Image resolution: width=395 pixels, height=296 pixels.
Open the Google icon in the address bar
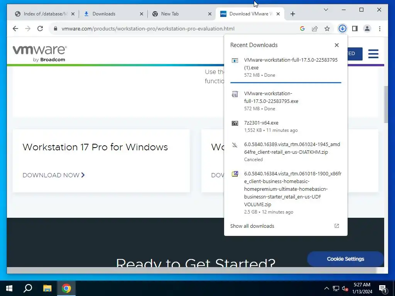click(x=302, y=29)
